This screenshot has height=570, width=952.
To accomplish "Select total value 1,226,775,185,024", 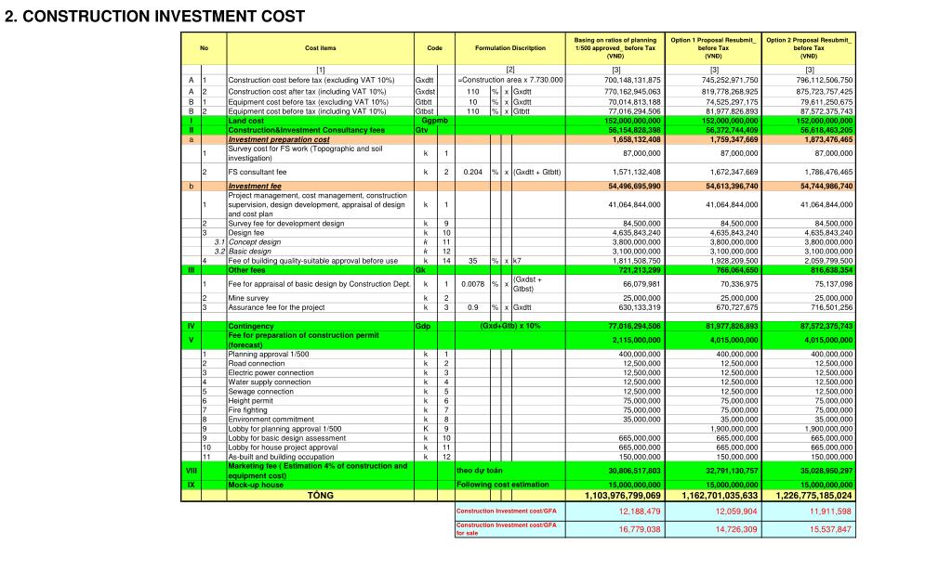I will [813, 496].
